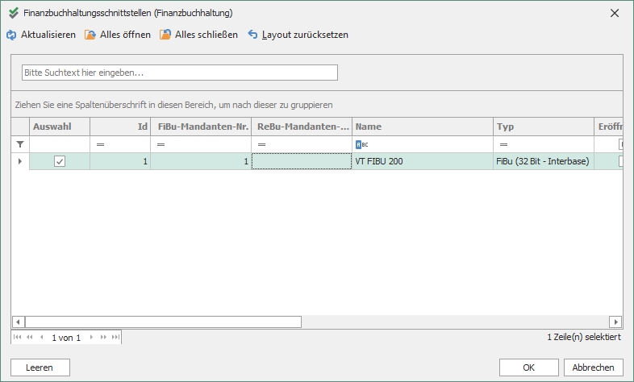Toggle the checkbox in the Eröffnung filter row cell
Screen dimensions: 634x382
click(x=620, y=144)
